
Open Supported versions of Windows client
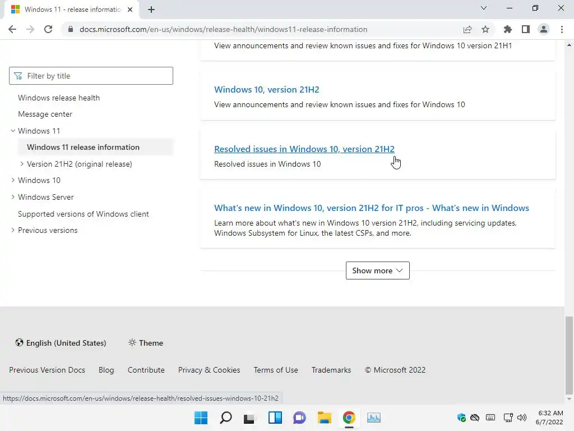click(83, 214)
